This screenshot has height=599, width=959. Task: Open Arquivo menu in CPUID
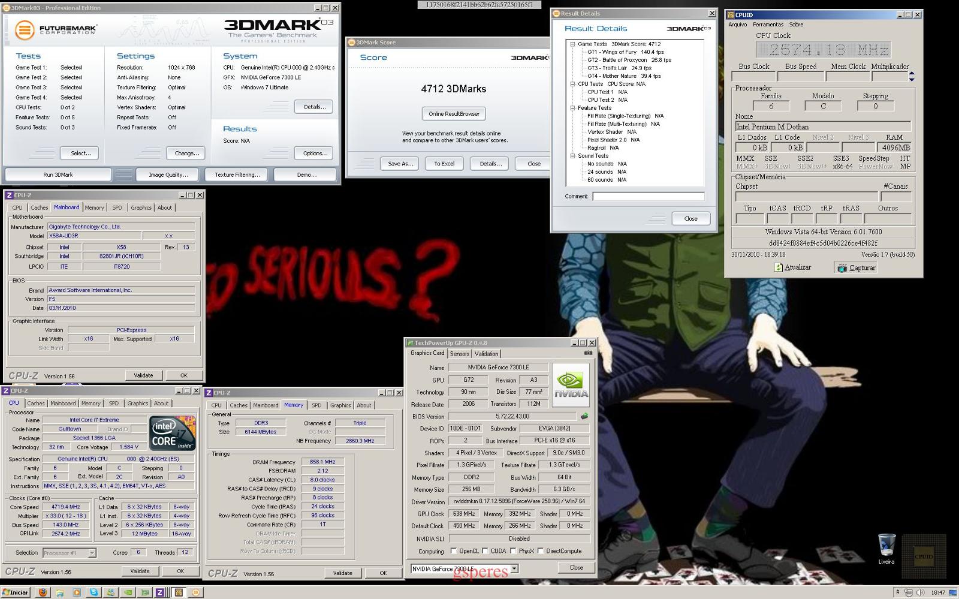coord(737,25)
